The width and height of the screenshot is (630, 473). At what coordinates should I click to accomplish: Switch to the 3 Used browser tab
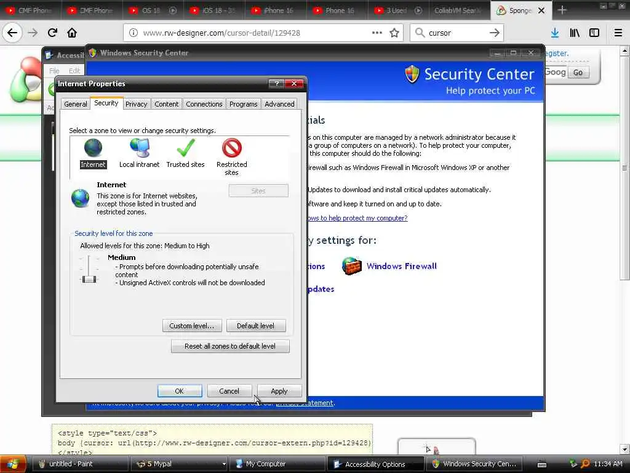click(398, 10)
